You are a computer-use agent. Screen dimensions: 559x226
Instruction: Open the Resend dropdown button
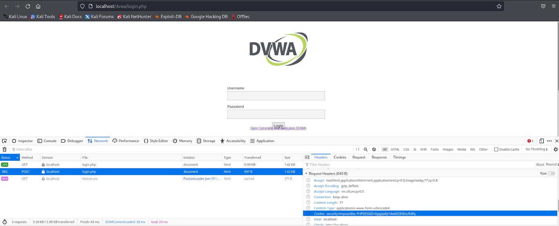click(552, 165)
